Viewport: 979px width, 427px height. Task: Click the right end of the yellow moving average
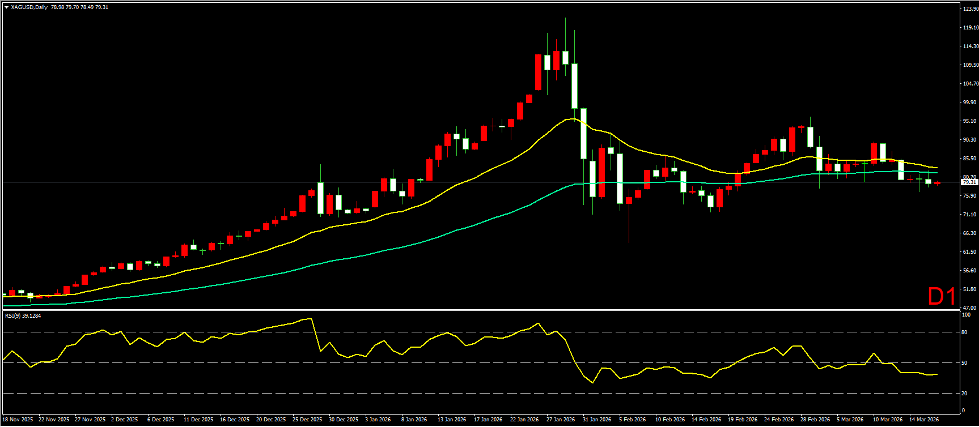(936, 168)
